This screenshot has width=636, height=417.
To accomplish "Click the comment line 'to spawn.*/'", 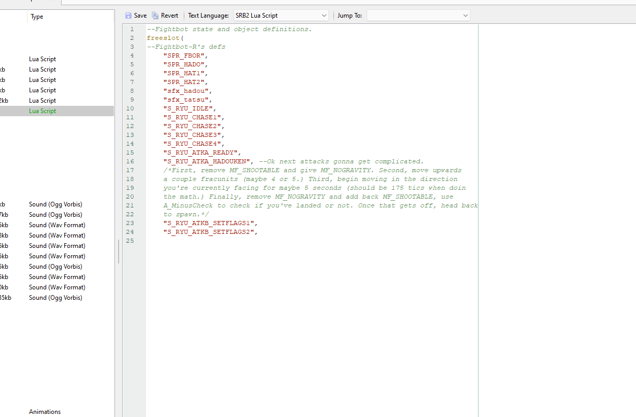I will [186, 214].
